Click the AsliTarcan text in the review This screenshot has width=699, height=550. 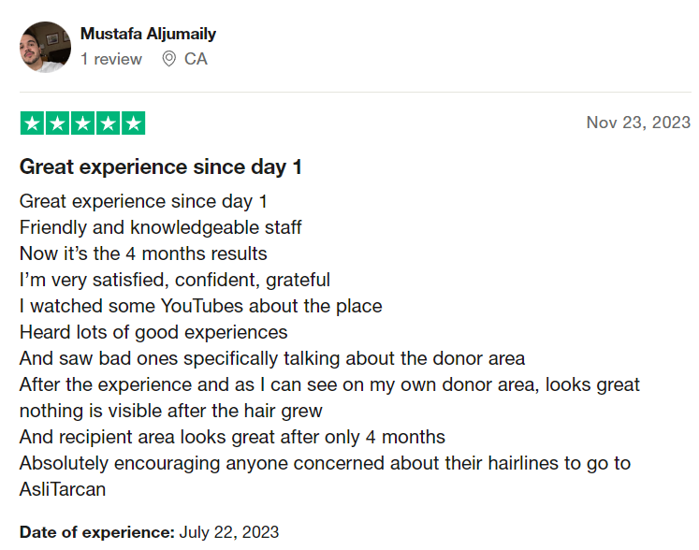point(63,489)
